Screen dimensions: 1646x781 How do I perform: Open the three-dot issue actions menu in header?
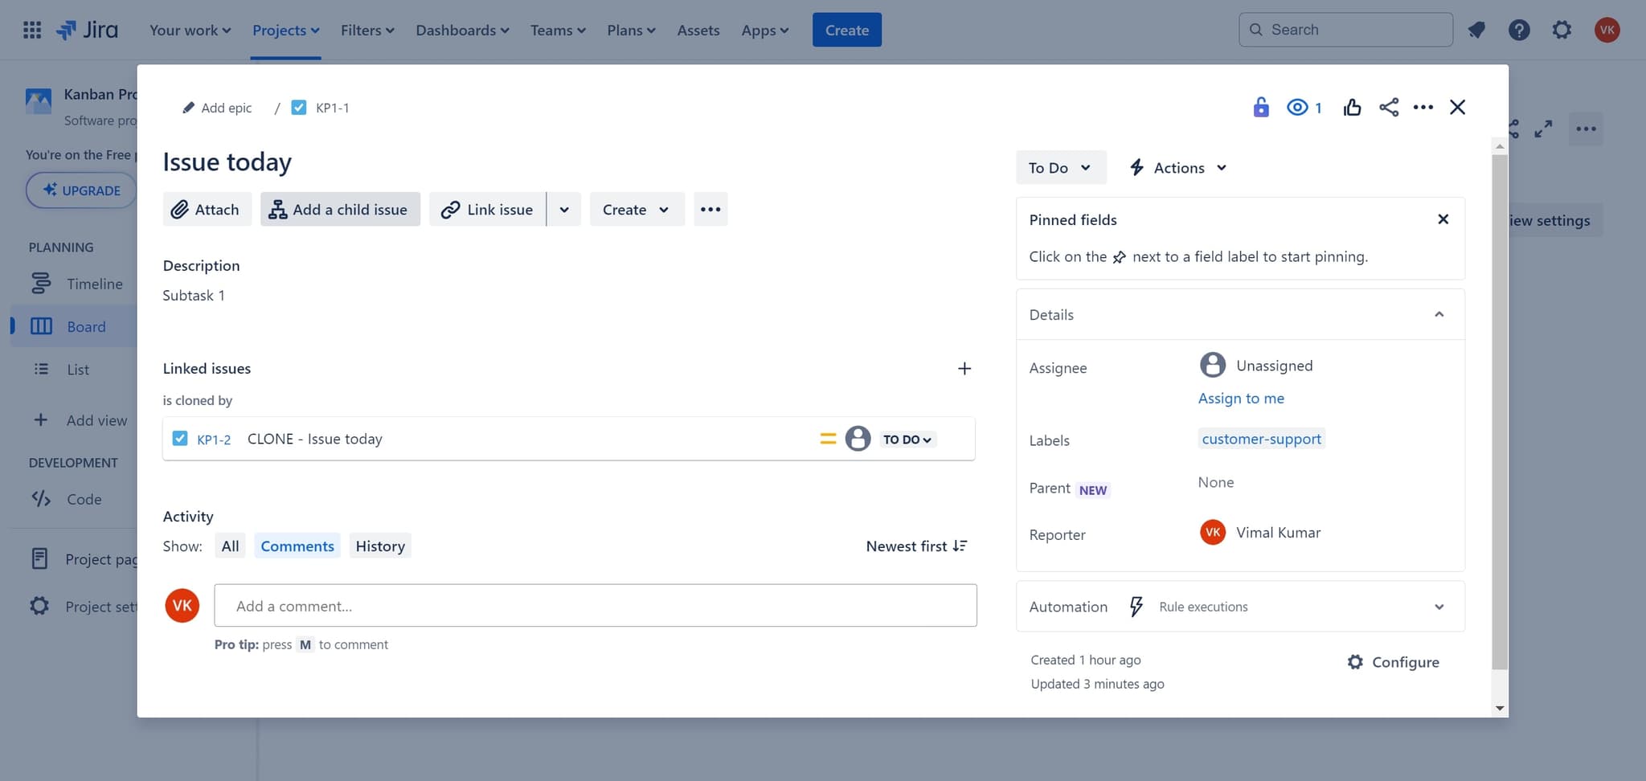(x=1423, y=107)
